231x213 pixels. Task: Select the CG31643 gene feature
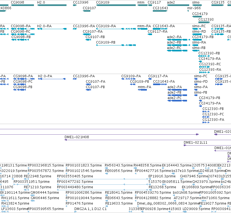point(160,11)
